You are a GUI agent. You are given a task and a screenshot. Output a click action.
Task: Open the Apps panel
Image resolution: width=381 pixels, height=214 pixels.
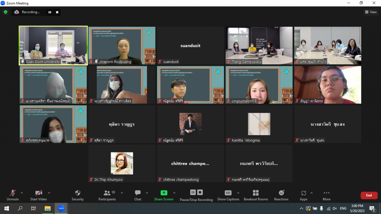[x=304, y=195]
